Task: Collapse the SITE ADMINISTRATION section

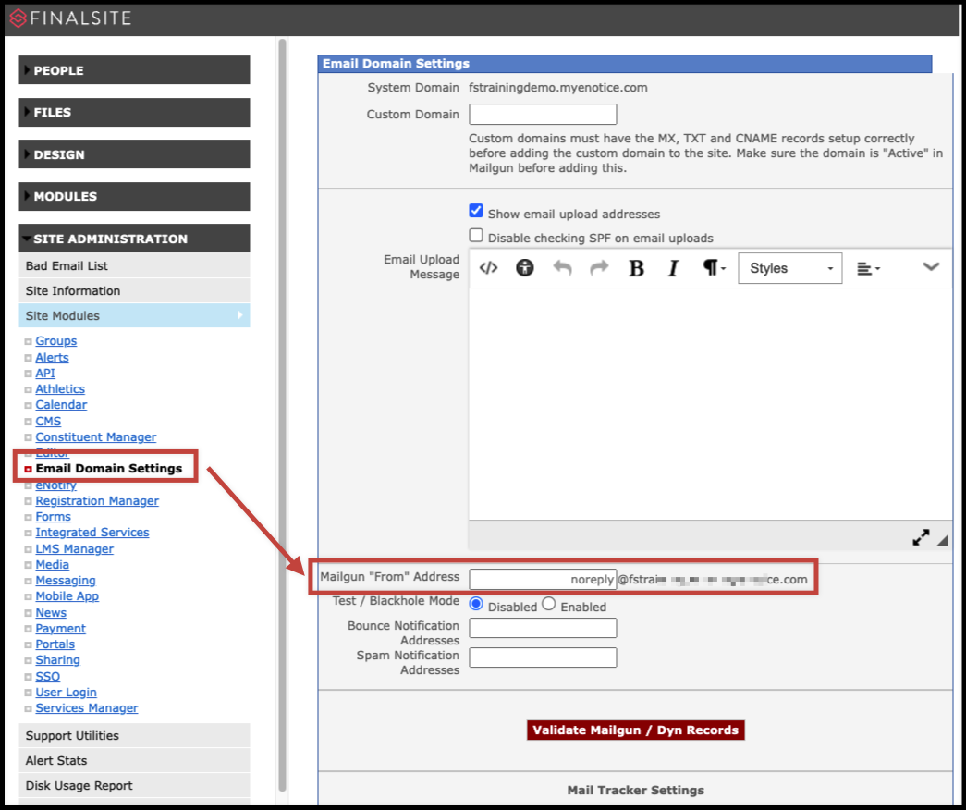Action: 134,239
